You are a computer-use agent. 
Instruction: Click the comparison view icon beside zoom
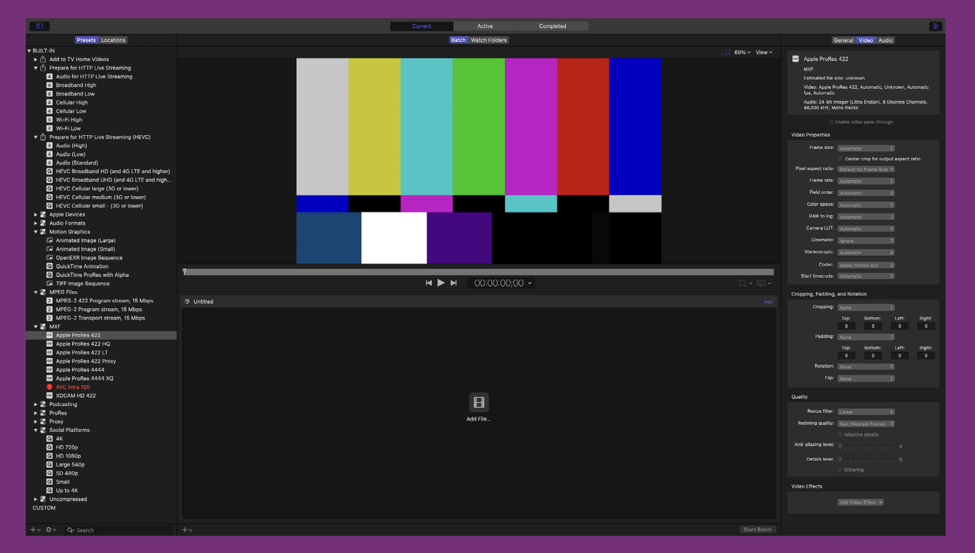[725, 52]
